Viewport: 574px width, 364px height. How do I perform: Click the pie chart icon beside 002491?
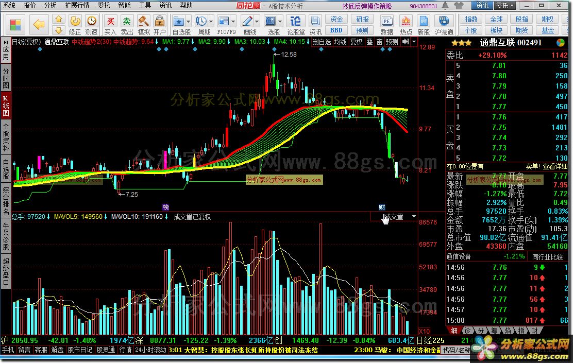point(561,43)
